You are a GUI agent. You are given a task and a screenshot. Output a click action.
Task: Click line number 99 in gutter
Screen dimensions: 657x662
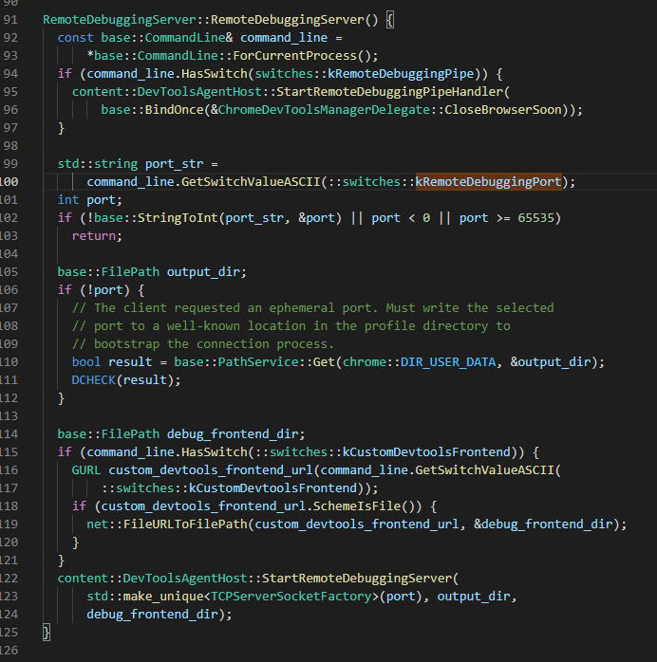click(x=10, y=164)
